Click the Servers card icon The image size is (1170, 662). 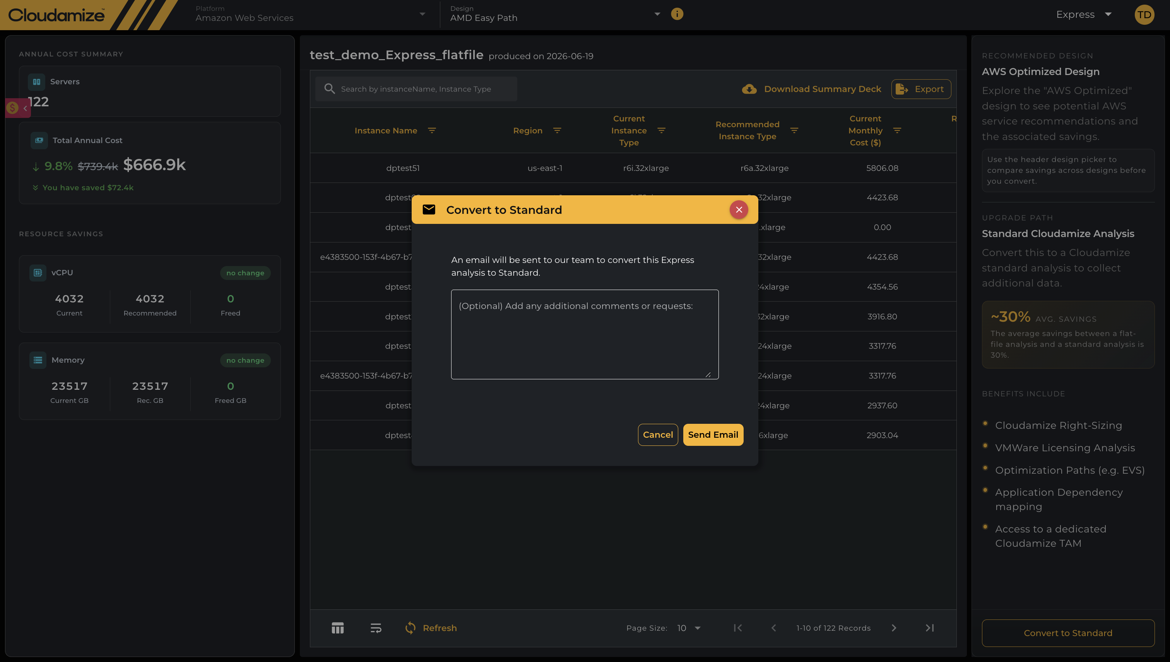click(36, 82)
